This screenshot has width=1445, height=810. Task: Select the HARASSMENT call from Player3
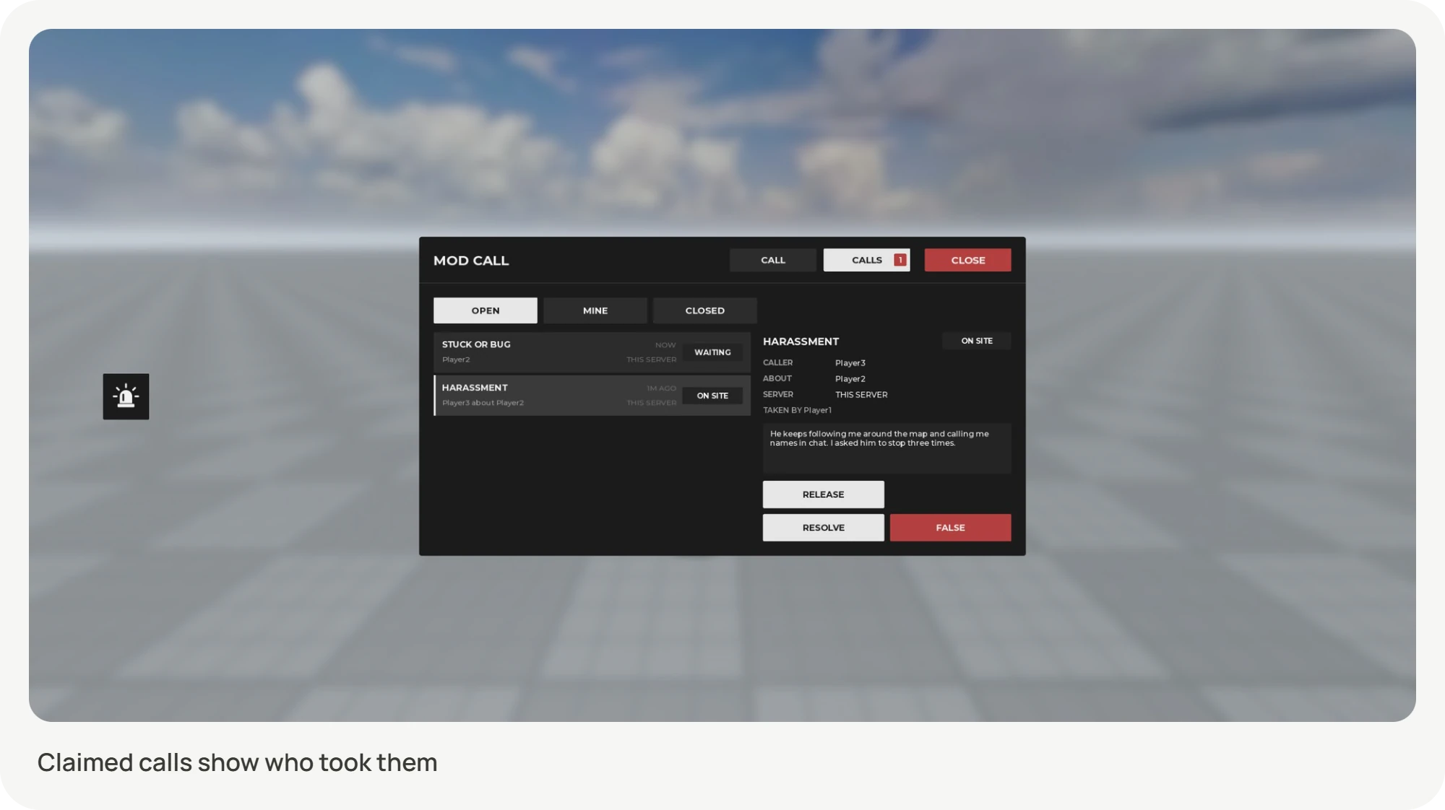point(592,396)
